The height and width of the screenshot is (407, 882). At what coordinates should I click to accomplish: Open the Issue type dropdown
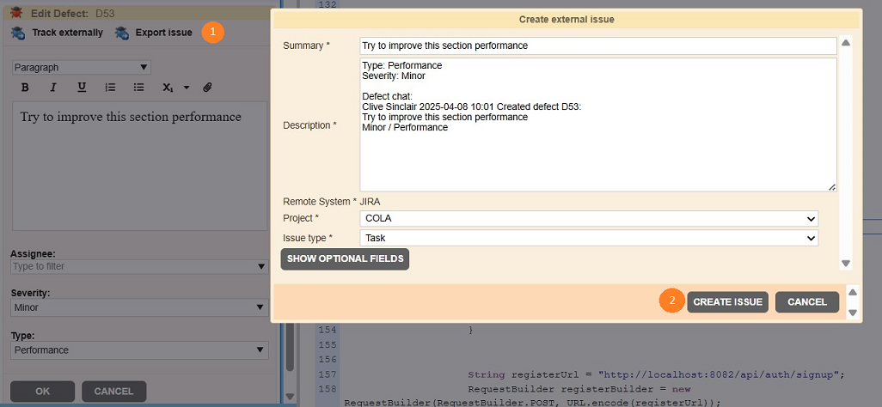click(589, 238)
